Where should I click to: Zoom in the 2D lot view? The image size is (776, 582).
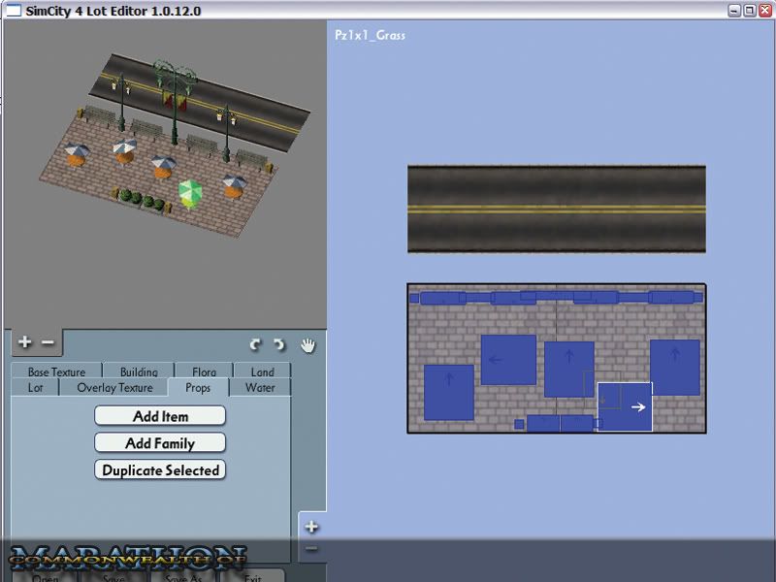(311, 527)
